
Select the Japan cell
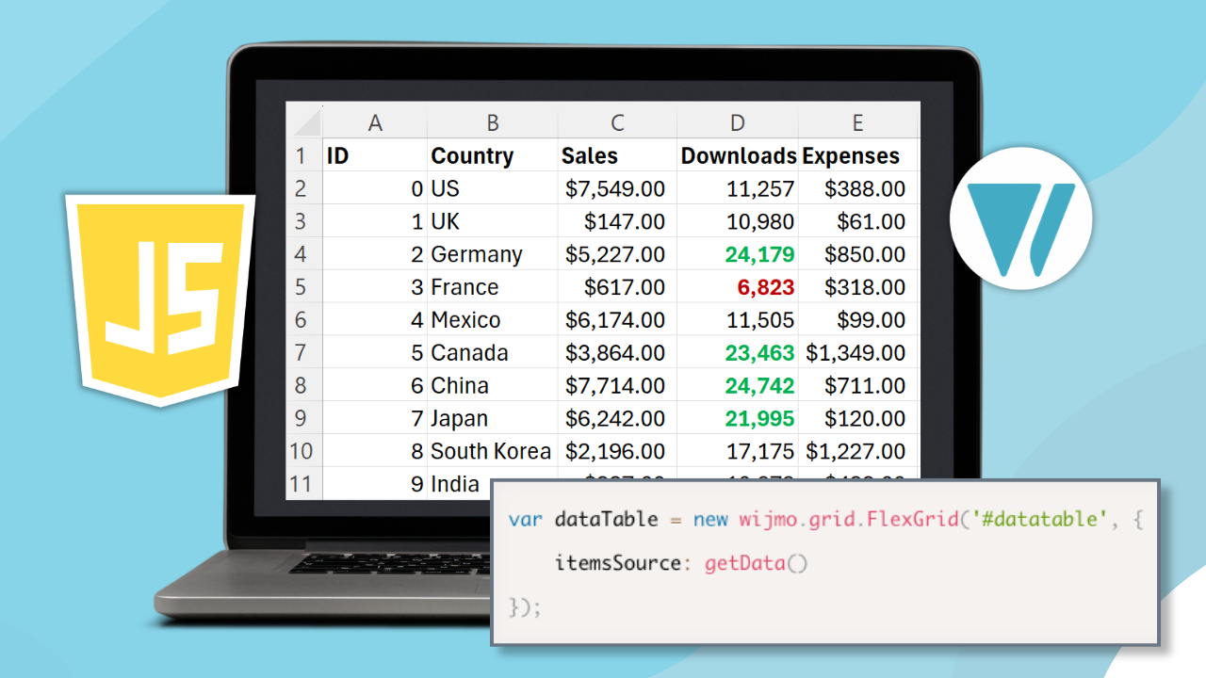tap(493, 418)
